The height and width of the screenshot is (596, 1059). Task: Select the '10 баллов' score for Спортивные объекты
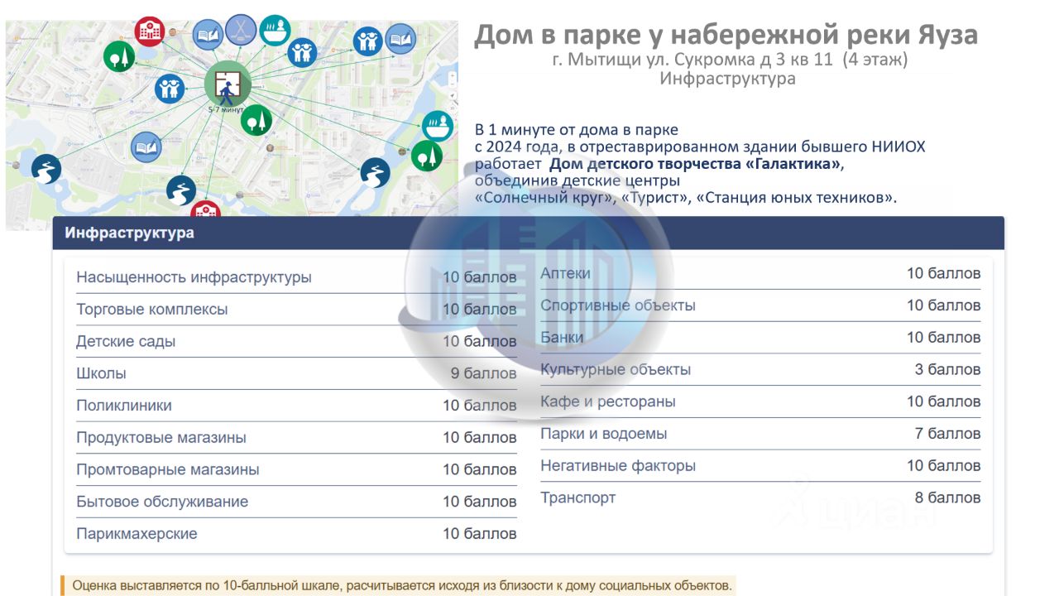click(944, 305)
